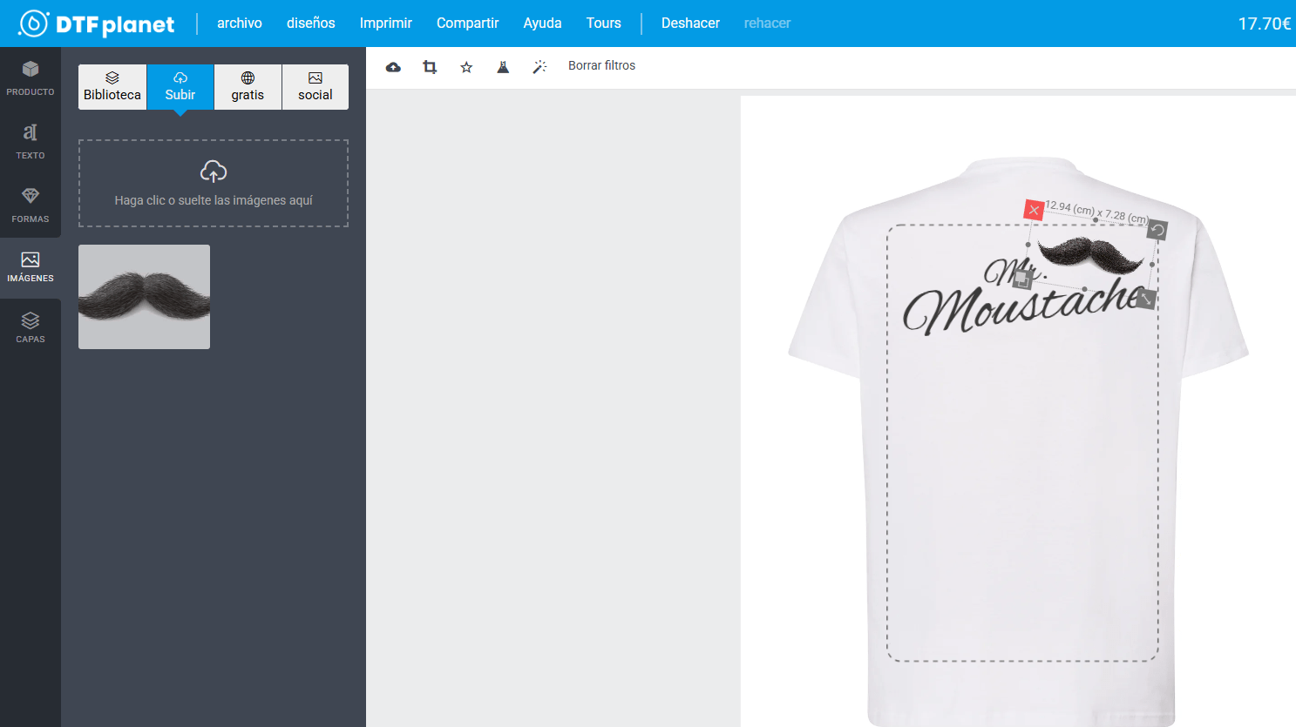1296x727 pixels.
Task: Open the diseños menu
Action: point(311,24)
